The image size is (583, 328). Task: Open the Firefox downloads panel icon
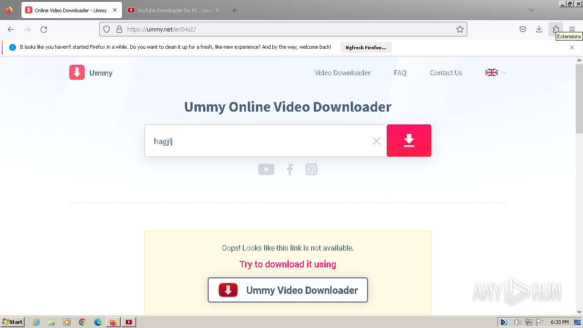pyautogui.click(x=539, y=29)
